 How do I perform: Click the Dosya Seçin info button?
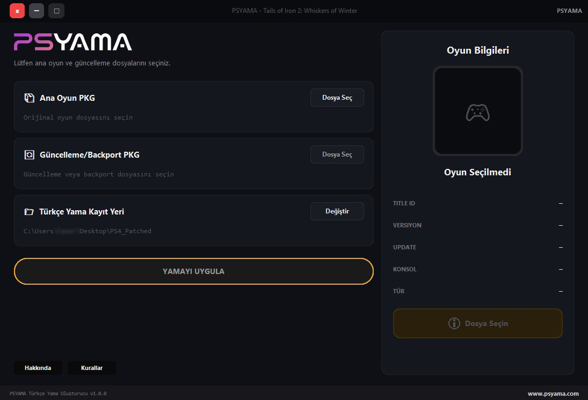pos(478,324)
